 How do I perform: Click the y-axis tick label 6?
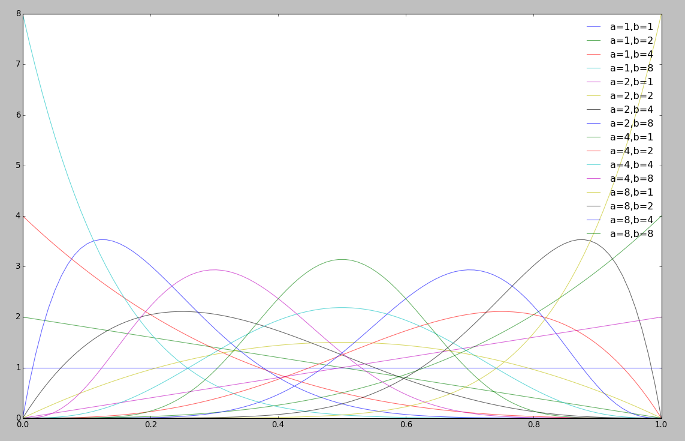click(19, 115)
